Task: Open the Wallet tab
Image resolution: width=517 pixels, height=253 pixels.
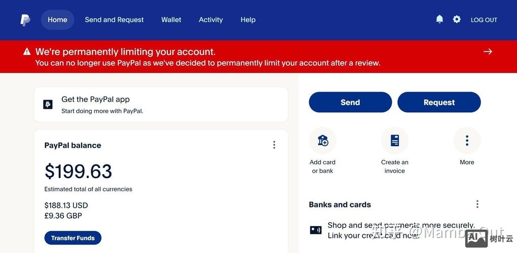Action: [171, 20]
